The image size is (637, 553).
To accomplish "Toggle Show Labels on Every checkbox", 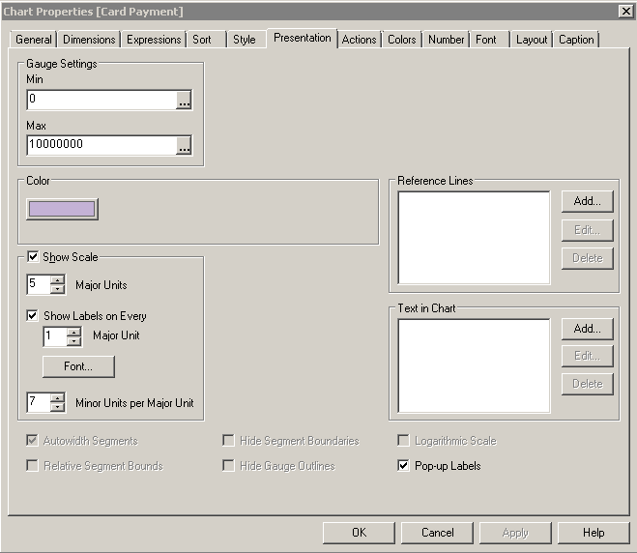I will click(x=33, y=316).
